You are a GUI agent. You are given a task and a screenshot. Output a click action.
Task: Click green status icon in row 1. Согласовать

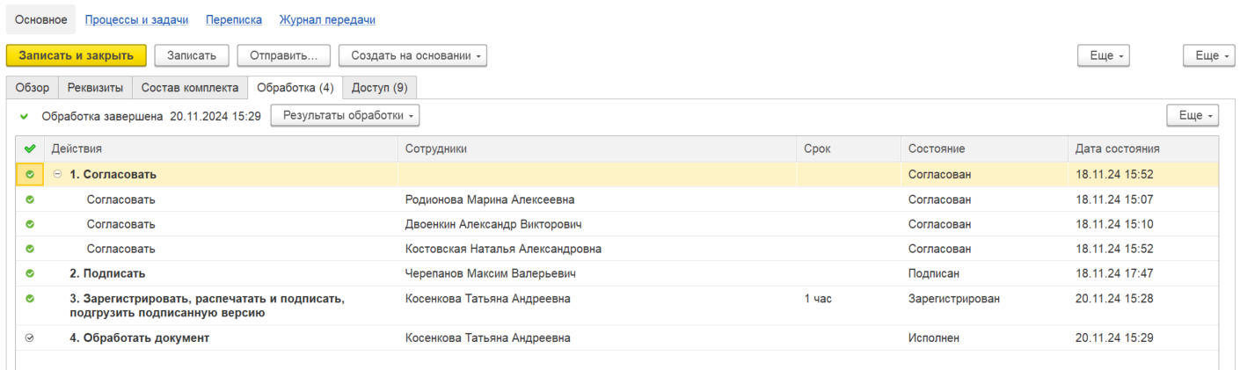tap(30, 174)
